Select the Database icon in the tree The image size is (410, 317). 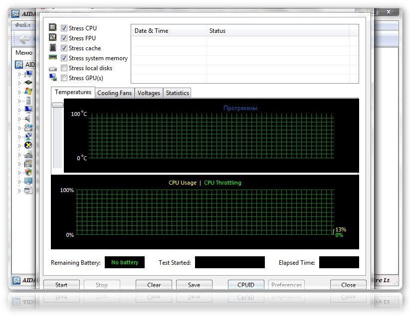28,190
